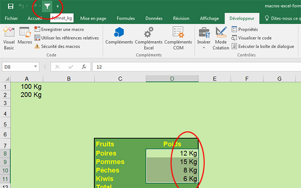Click cell containing 200 Kg
The height and width of the screenshot is (188, 301).
pyautogui.click(x=27, y=95)
